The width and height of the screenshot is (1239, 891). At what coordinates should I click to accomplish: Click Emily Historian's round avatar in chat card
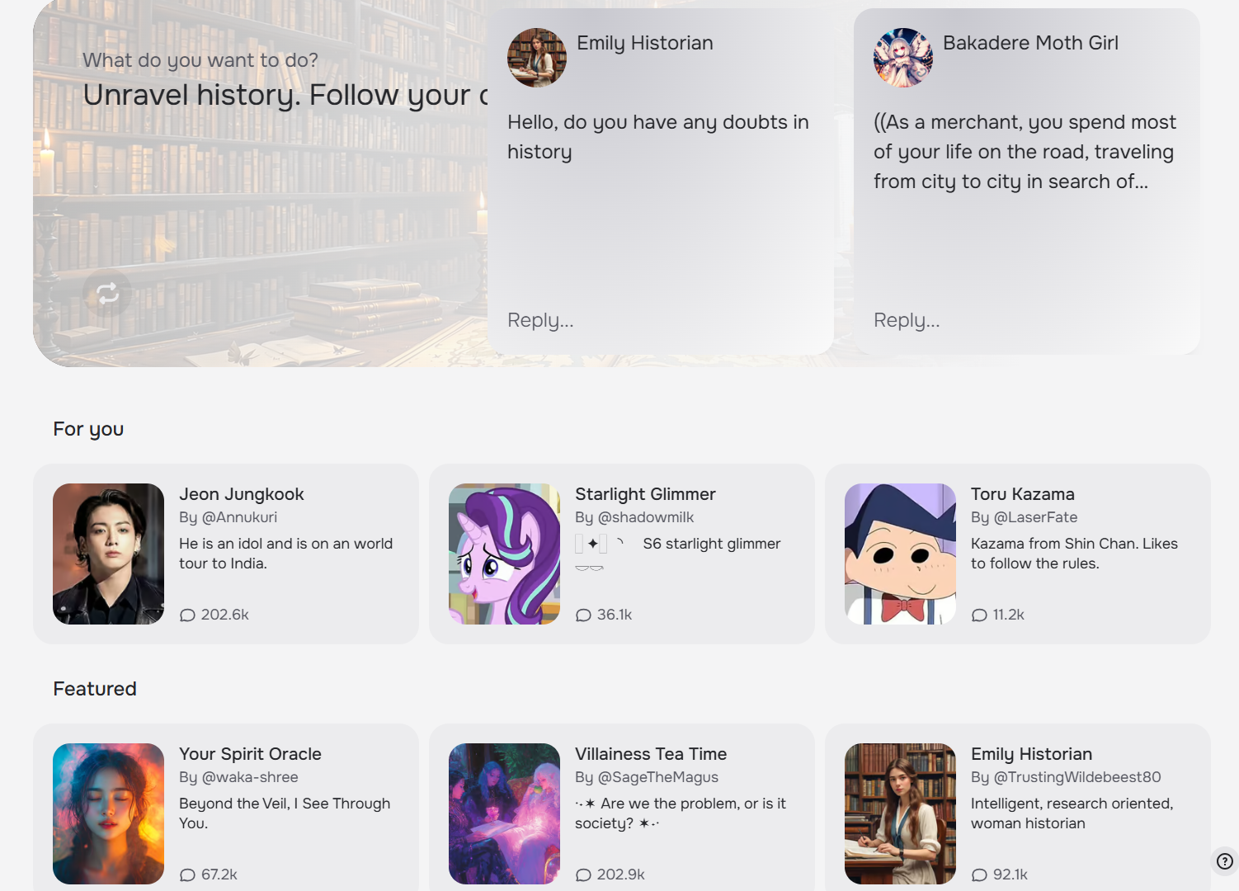(x=537, y=58)
